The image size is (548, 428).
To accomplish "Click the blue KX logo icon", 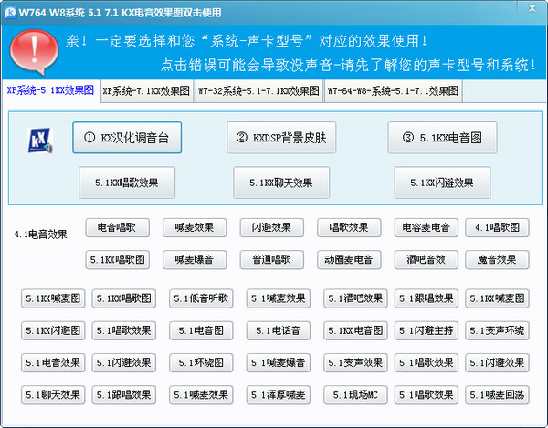I will coord(40,141).
